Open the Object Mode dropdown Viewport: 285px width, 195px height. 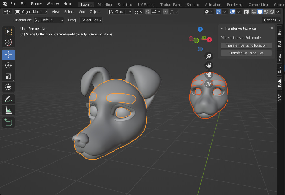tap(31, 12)
